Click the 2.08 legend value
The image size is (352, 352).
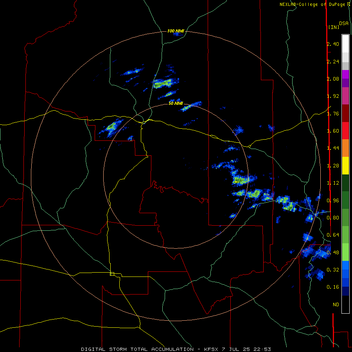[x=333, y=79]
